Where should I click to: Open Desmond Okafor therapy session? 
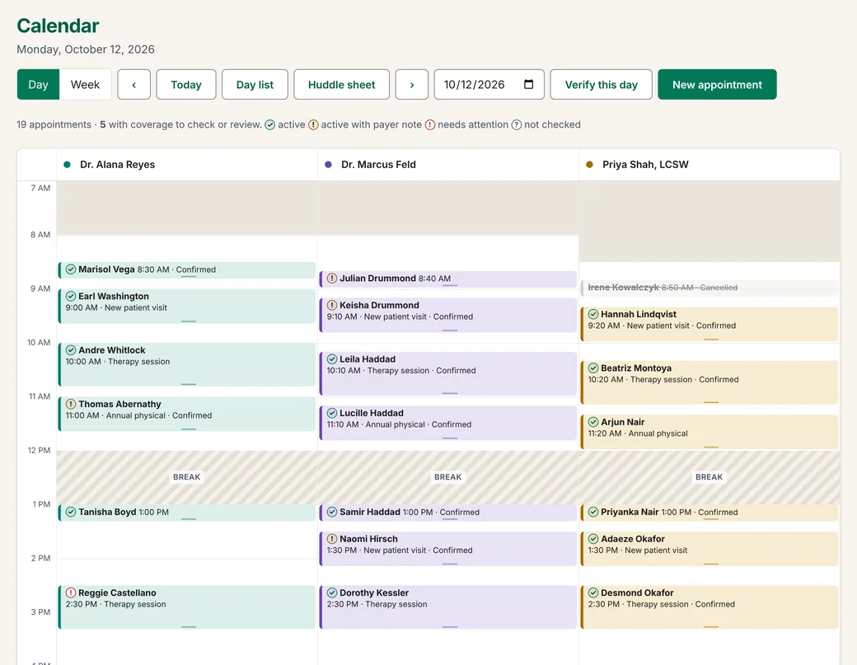tap(709, 607)
